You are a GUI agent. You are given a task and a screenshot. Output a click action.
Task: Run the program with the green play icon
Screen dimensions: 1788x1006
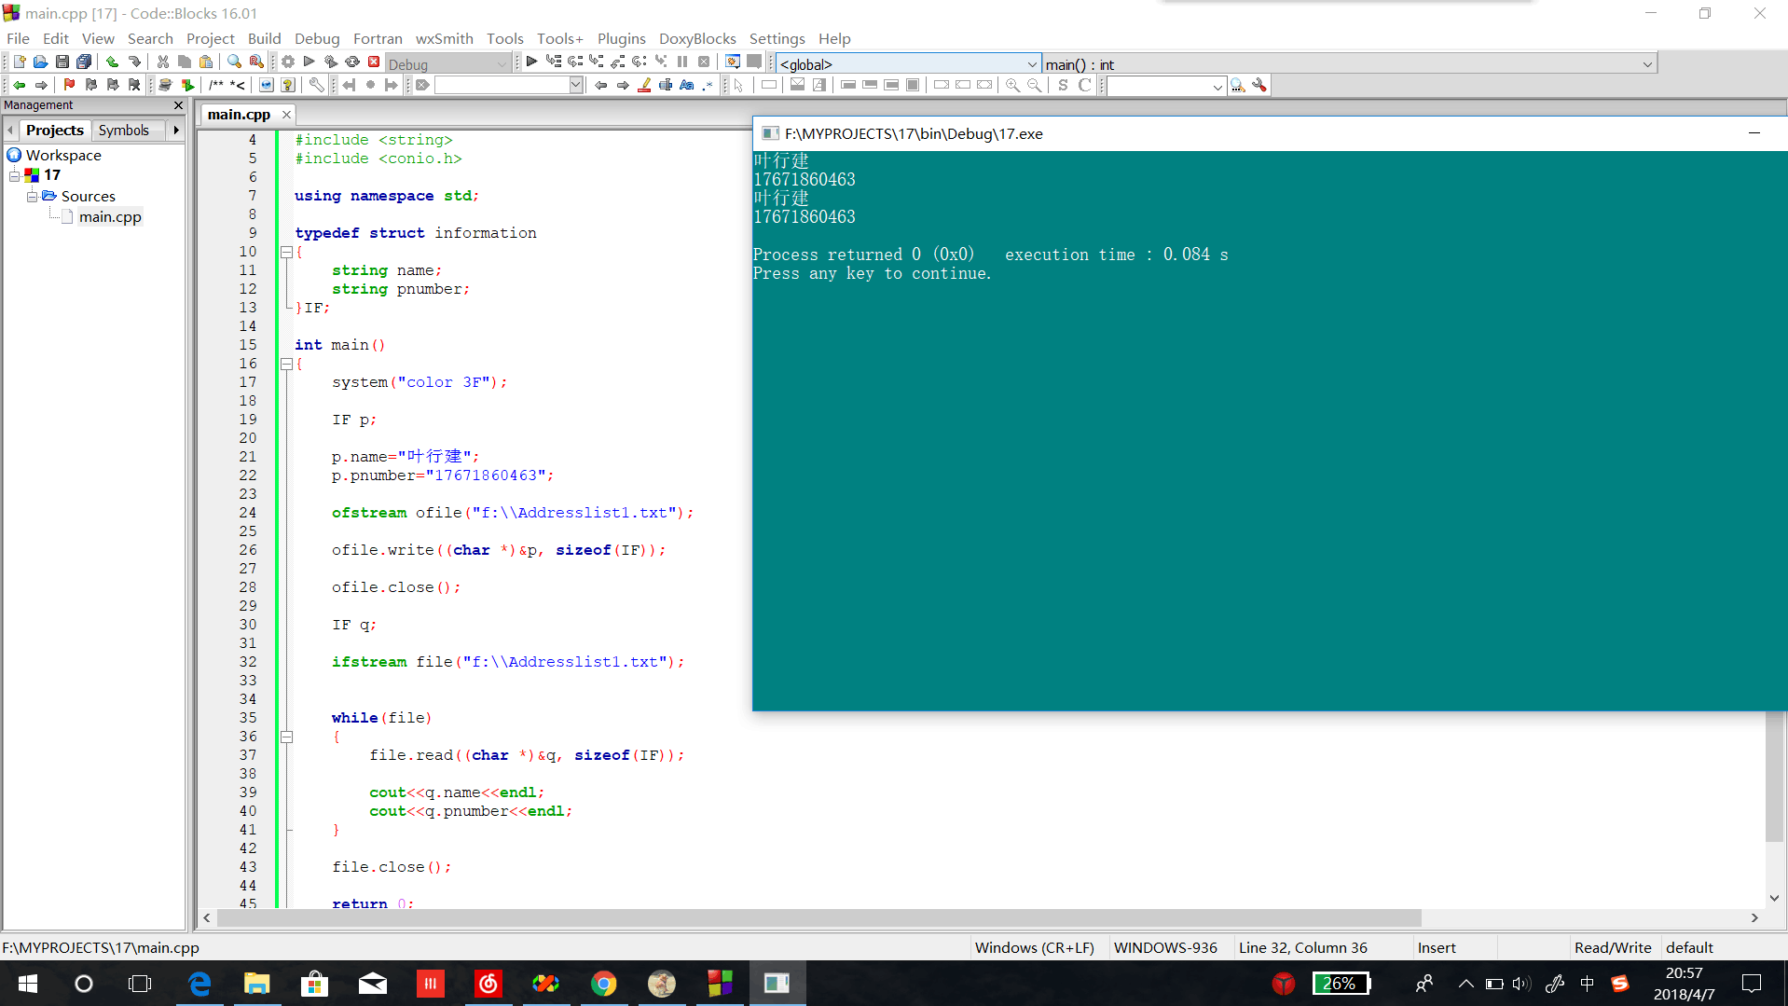(309, 62)
